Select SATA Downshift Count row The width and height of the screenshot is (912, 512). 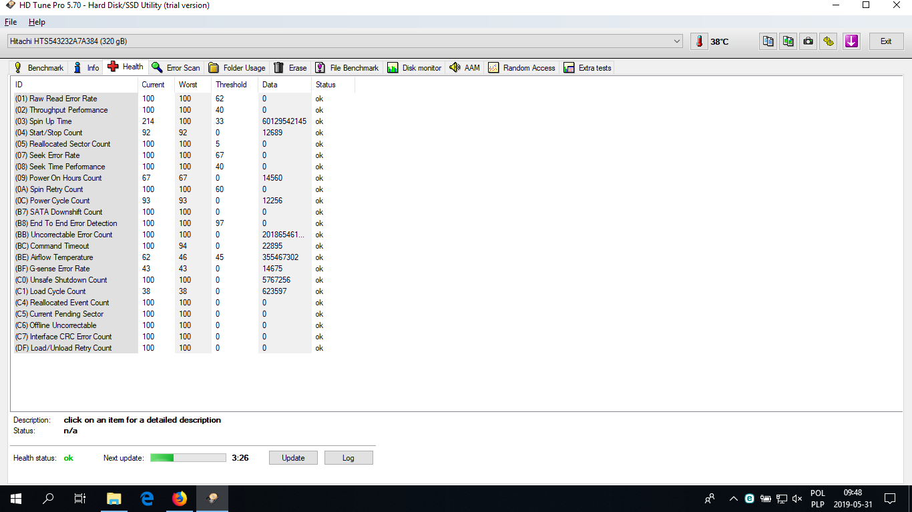(184, 212)
